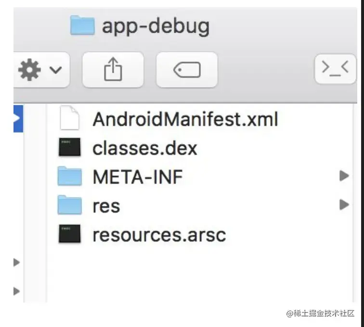Select the classes.dex black file icon

pos(70,147)
